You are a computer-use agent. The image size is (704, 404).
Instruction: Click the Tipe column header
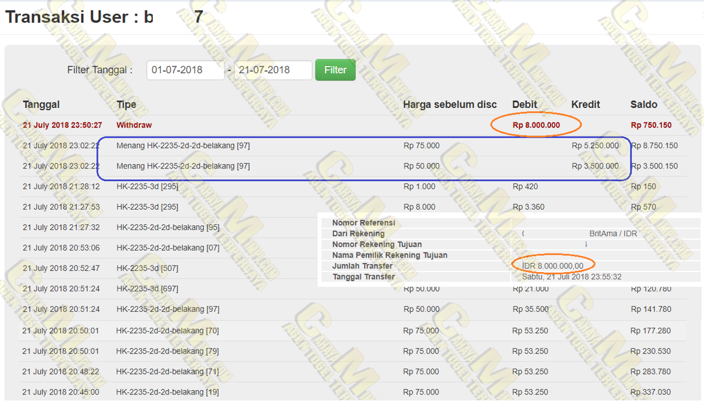127,104
